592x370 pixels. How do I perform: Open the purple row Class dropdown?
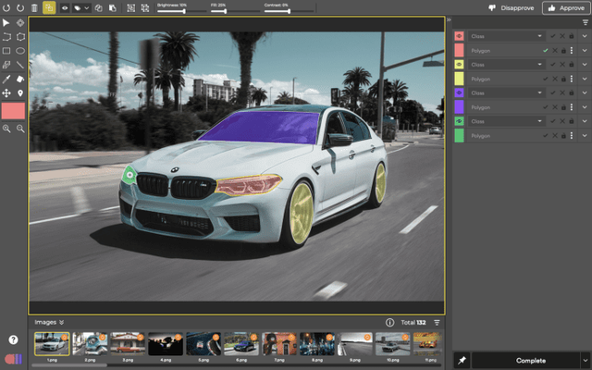coord(507,92)
